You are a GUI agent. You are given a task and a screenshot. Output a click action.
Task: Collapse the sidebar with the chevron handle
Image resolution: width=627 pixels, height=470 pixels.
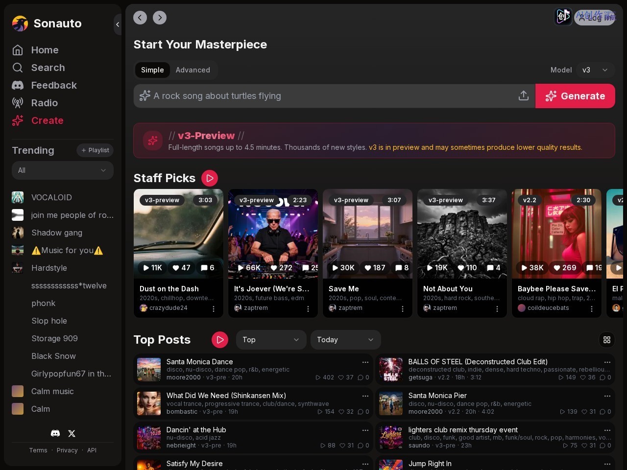118,24
